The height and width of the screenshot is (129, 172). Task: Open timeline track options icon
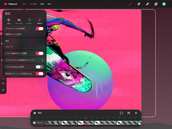(x=129, y=113)
